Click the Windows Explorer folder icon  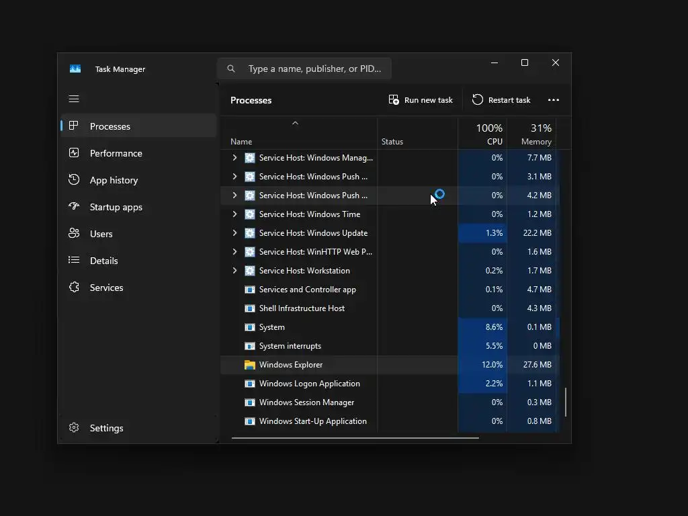pyautogui.click(x=250, y=365)
